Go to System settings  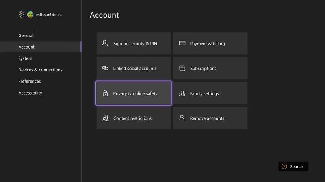25,58
